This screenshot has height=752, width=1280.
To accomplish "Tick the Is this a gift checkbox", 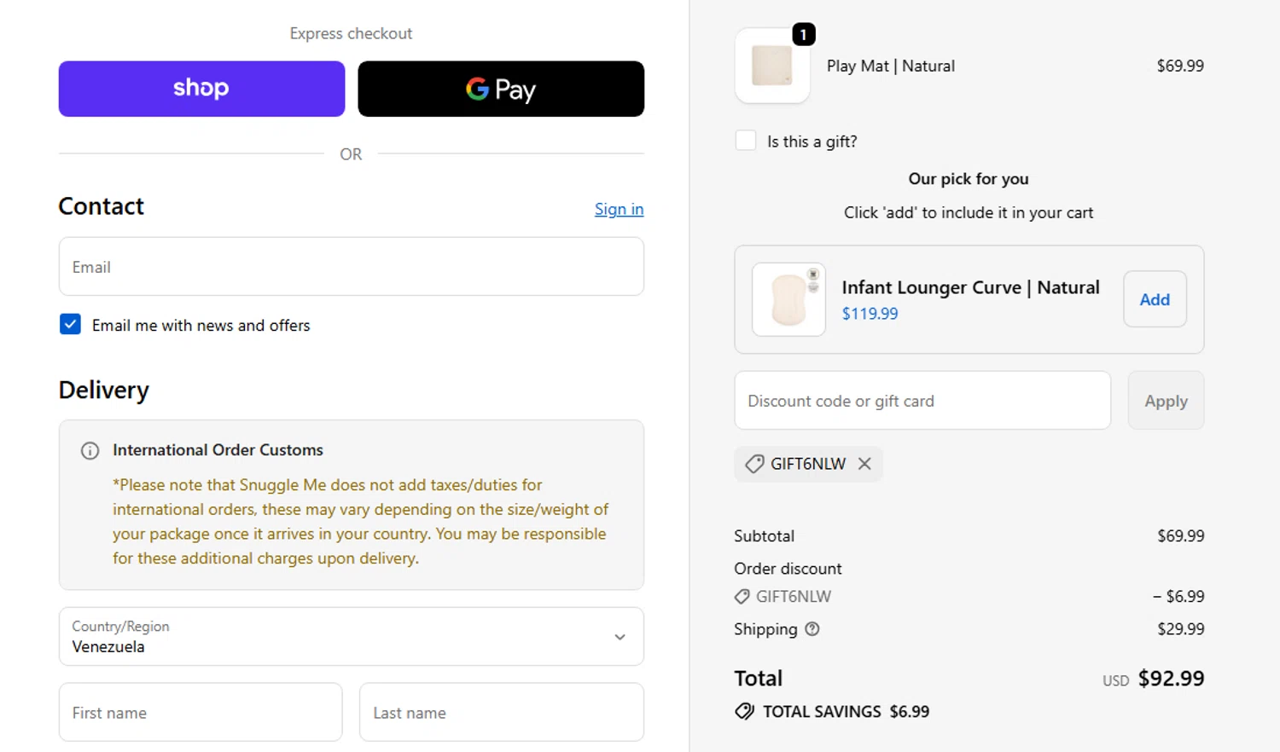I will (746, 141).
